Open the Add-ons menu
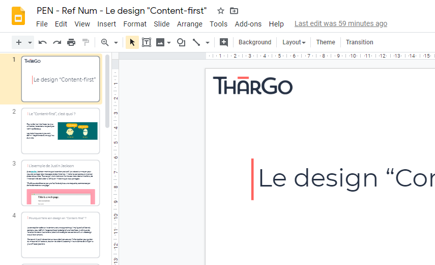Screen dimensions: 435x265 [x=248, y=24]
